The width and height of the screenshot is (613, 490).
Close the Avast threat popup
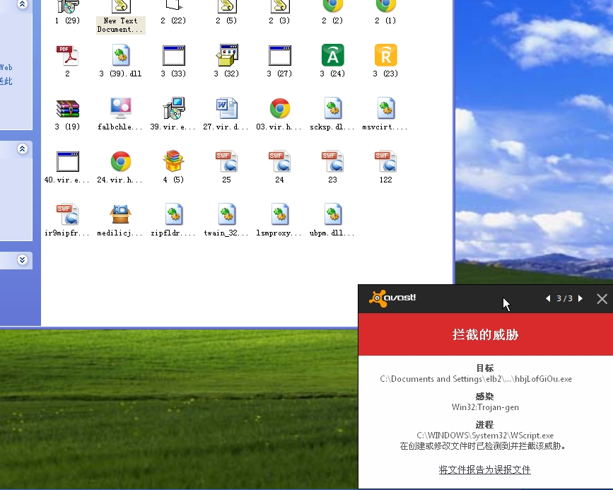602,299
